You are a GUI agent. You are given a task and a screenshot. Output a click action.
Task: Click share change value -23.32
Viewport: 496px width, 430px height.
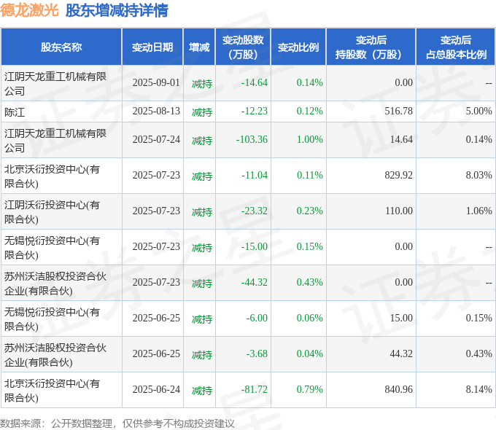(255, 211)
